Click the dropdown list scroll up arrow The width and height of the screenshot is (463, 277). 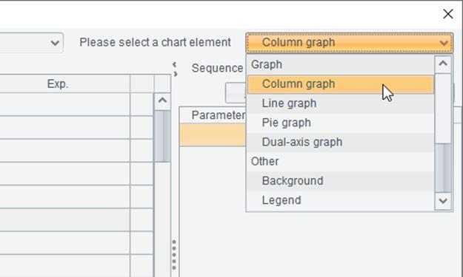point(443,64)
